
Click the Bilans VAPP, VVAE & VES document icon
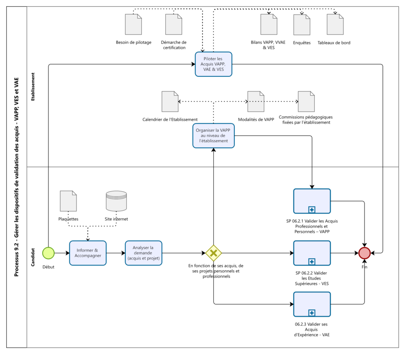[269, 24]
